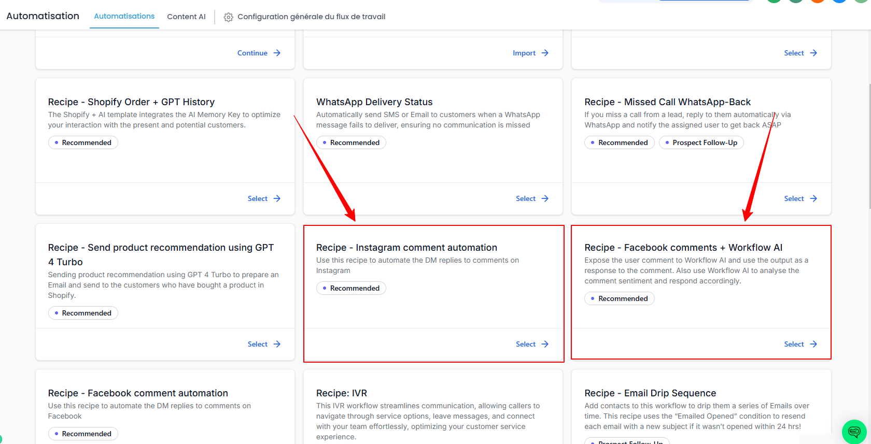Click the title 'Recipe - Facebook comment automation'

[x=138, y=393]
